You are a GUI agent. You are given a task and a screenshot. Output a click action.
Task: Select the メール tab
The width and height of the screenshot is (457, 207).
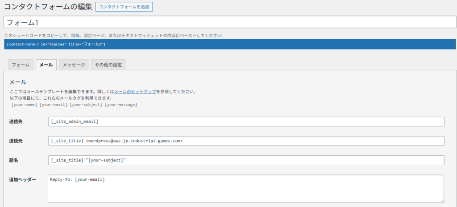point(46,65)
